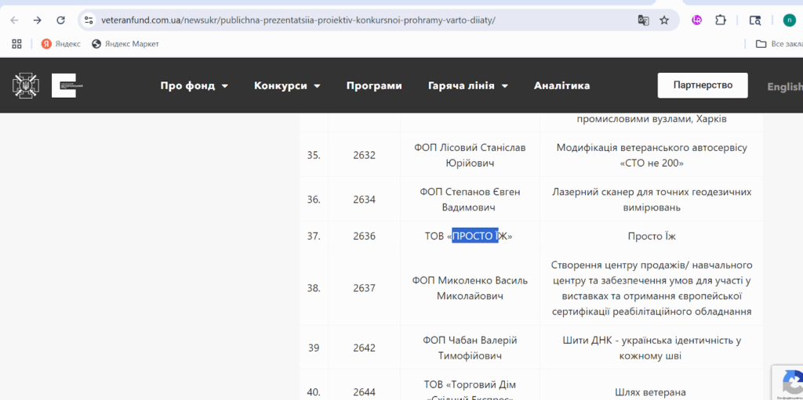
Task: Expand the Про фонд dropdown menu
Action: pos(194,86)
